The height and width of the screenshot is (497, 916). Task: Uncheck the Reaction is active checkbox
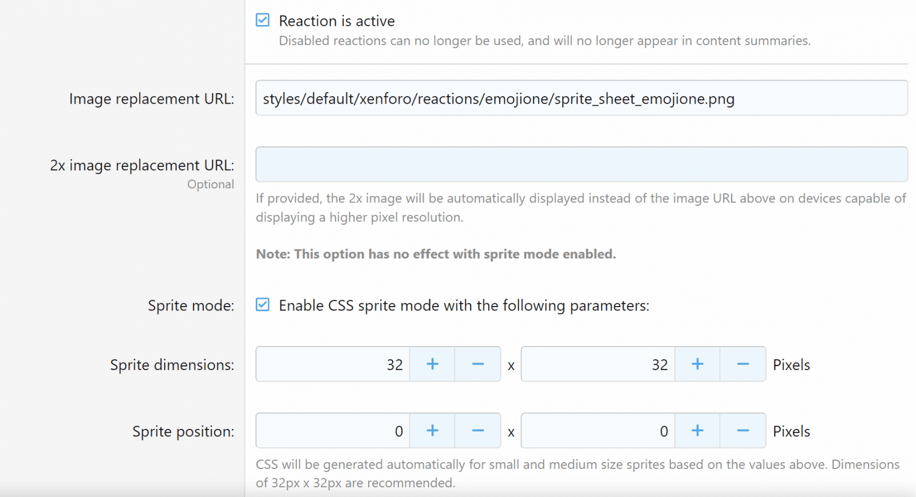point(263,21)
